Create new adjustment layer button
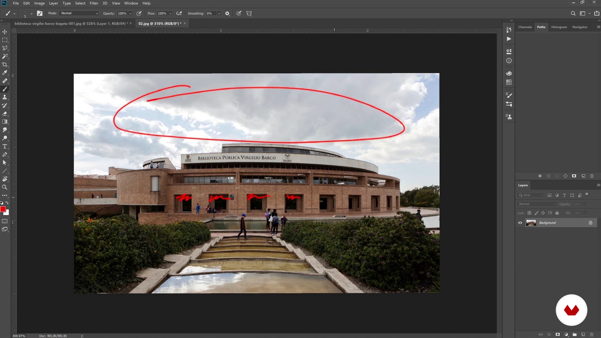601x338 pixels. click(x=566, y=335)
